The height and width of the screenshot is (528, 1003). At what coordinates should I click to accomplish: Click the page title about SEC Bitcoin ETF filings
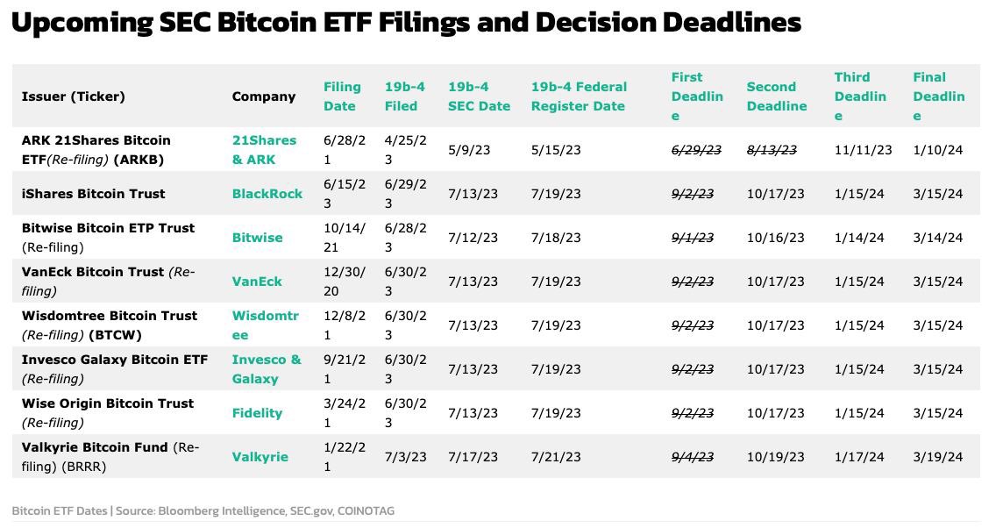click(x=406, y=23)
